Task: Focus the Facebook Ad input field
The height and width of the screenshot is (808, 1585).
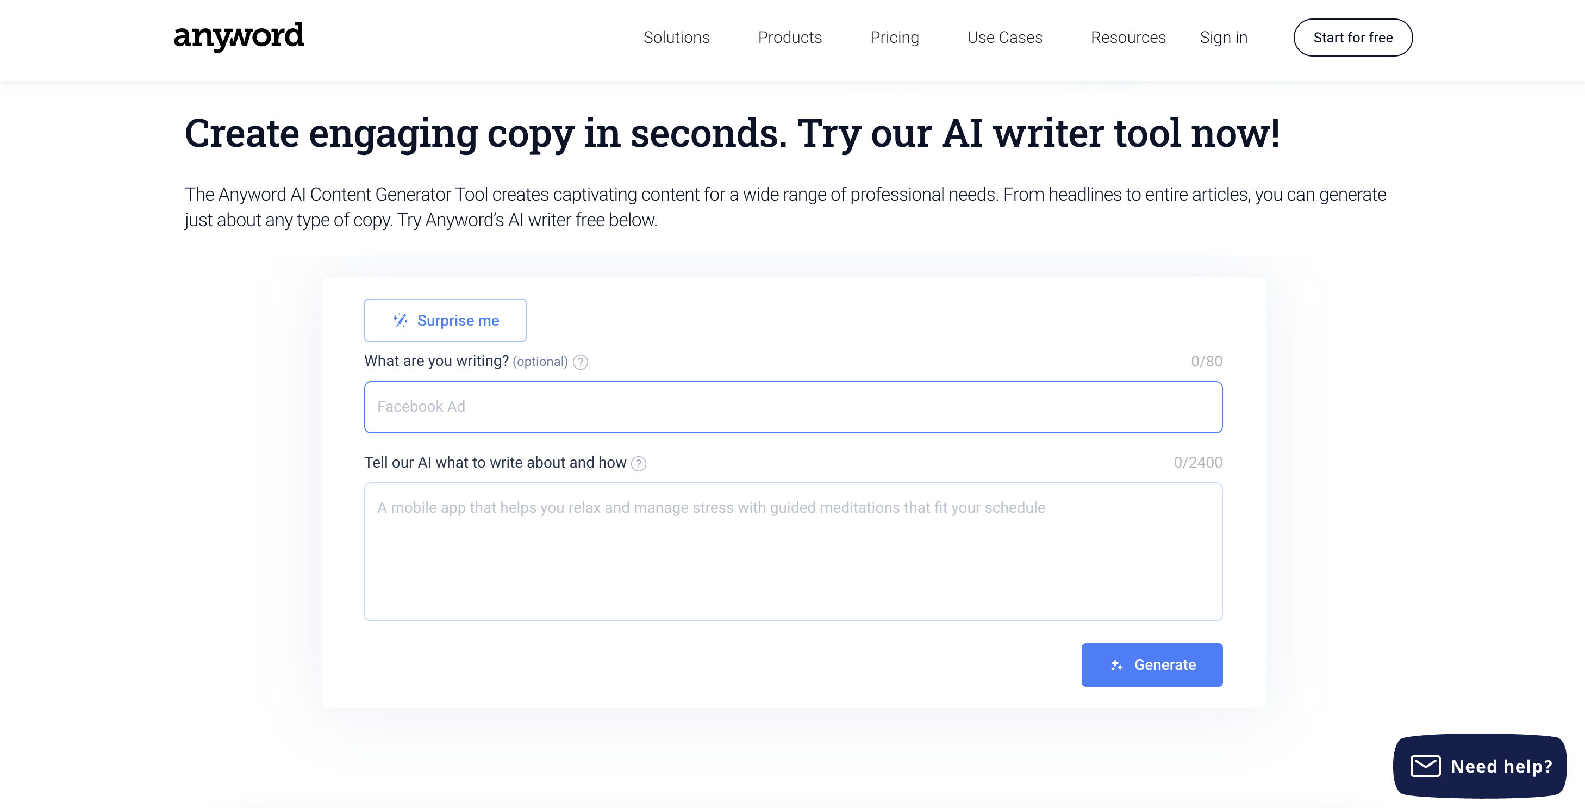Action: (x=792, y=407)
